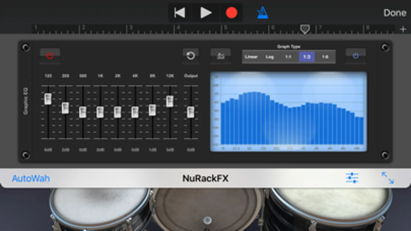Start playback with the Play button
This screenshot has height=231, width=411.
tap(206, 13)
